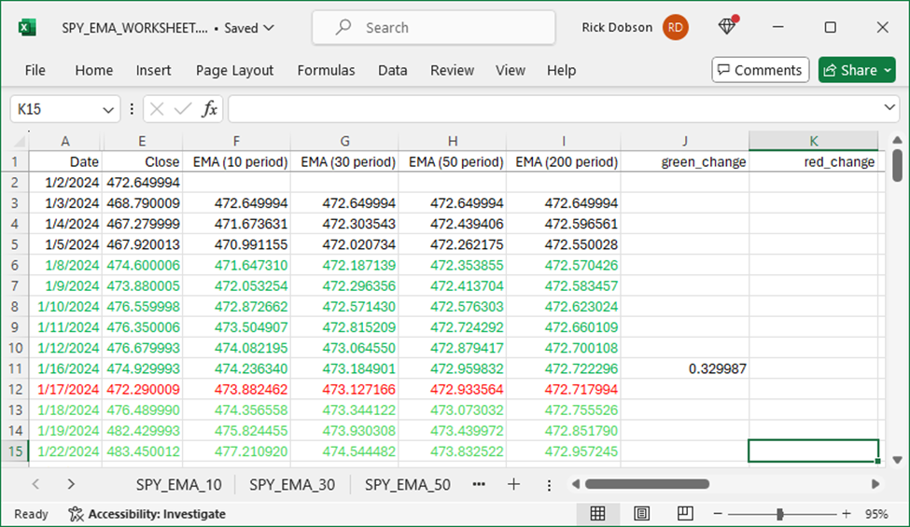910x527 pixels.
Task: Click the vertical scrollbar thumb
Action: [897, 165]
